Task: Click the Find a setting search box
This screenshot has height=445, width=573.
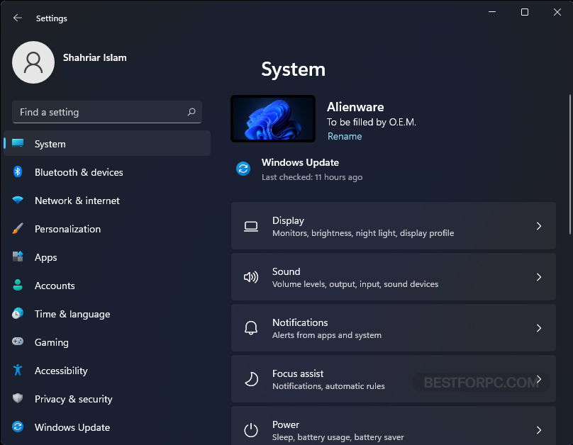Action: tap(107, 112)
